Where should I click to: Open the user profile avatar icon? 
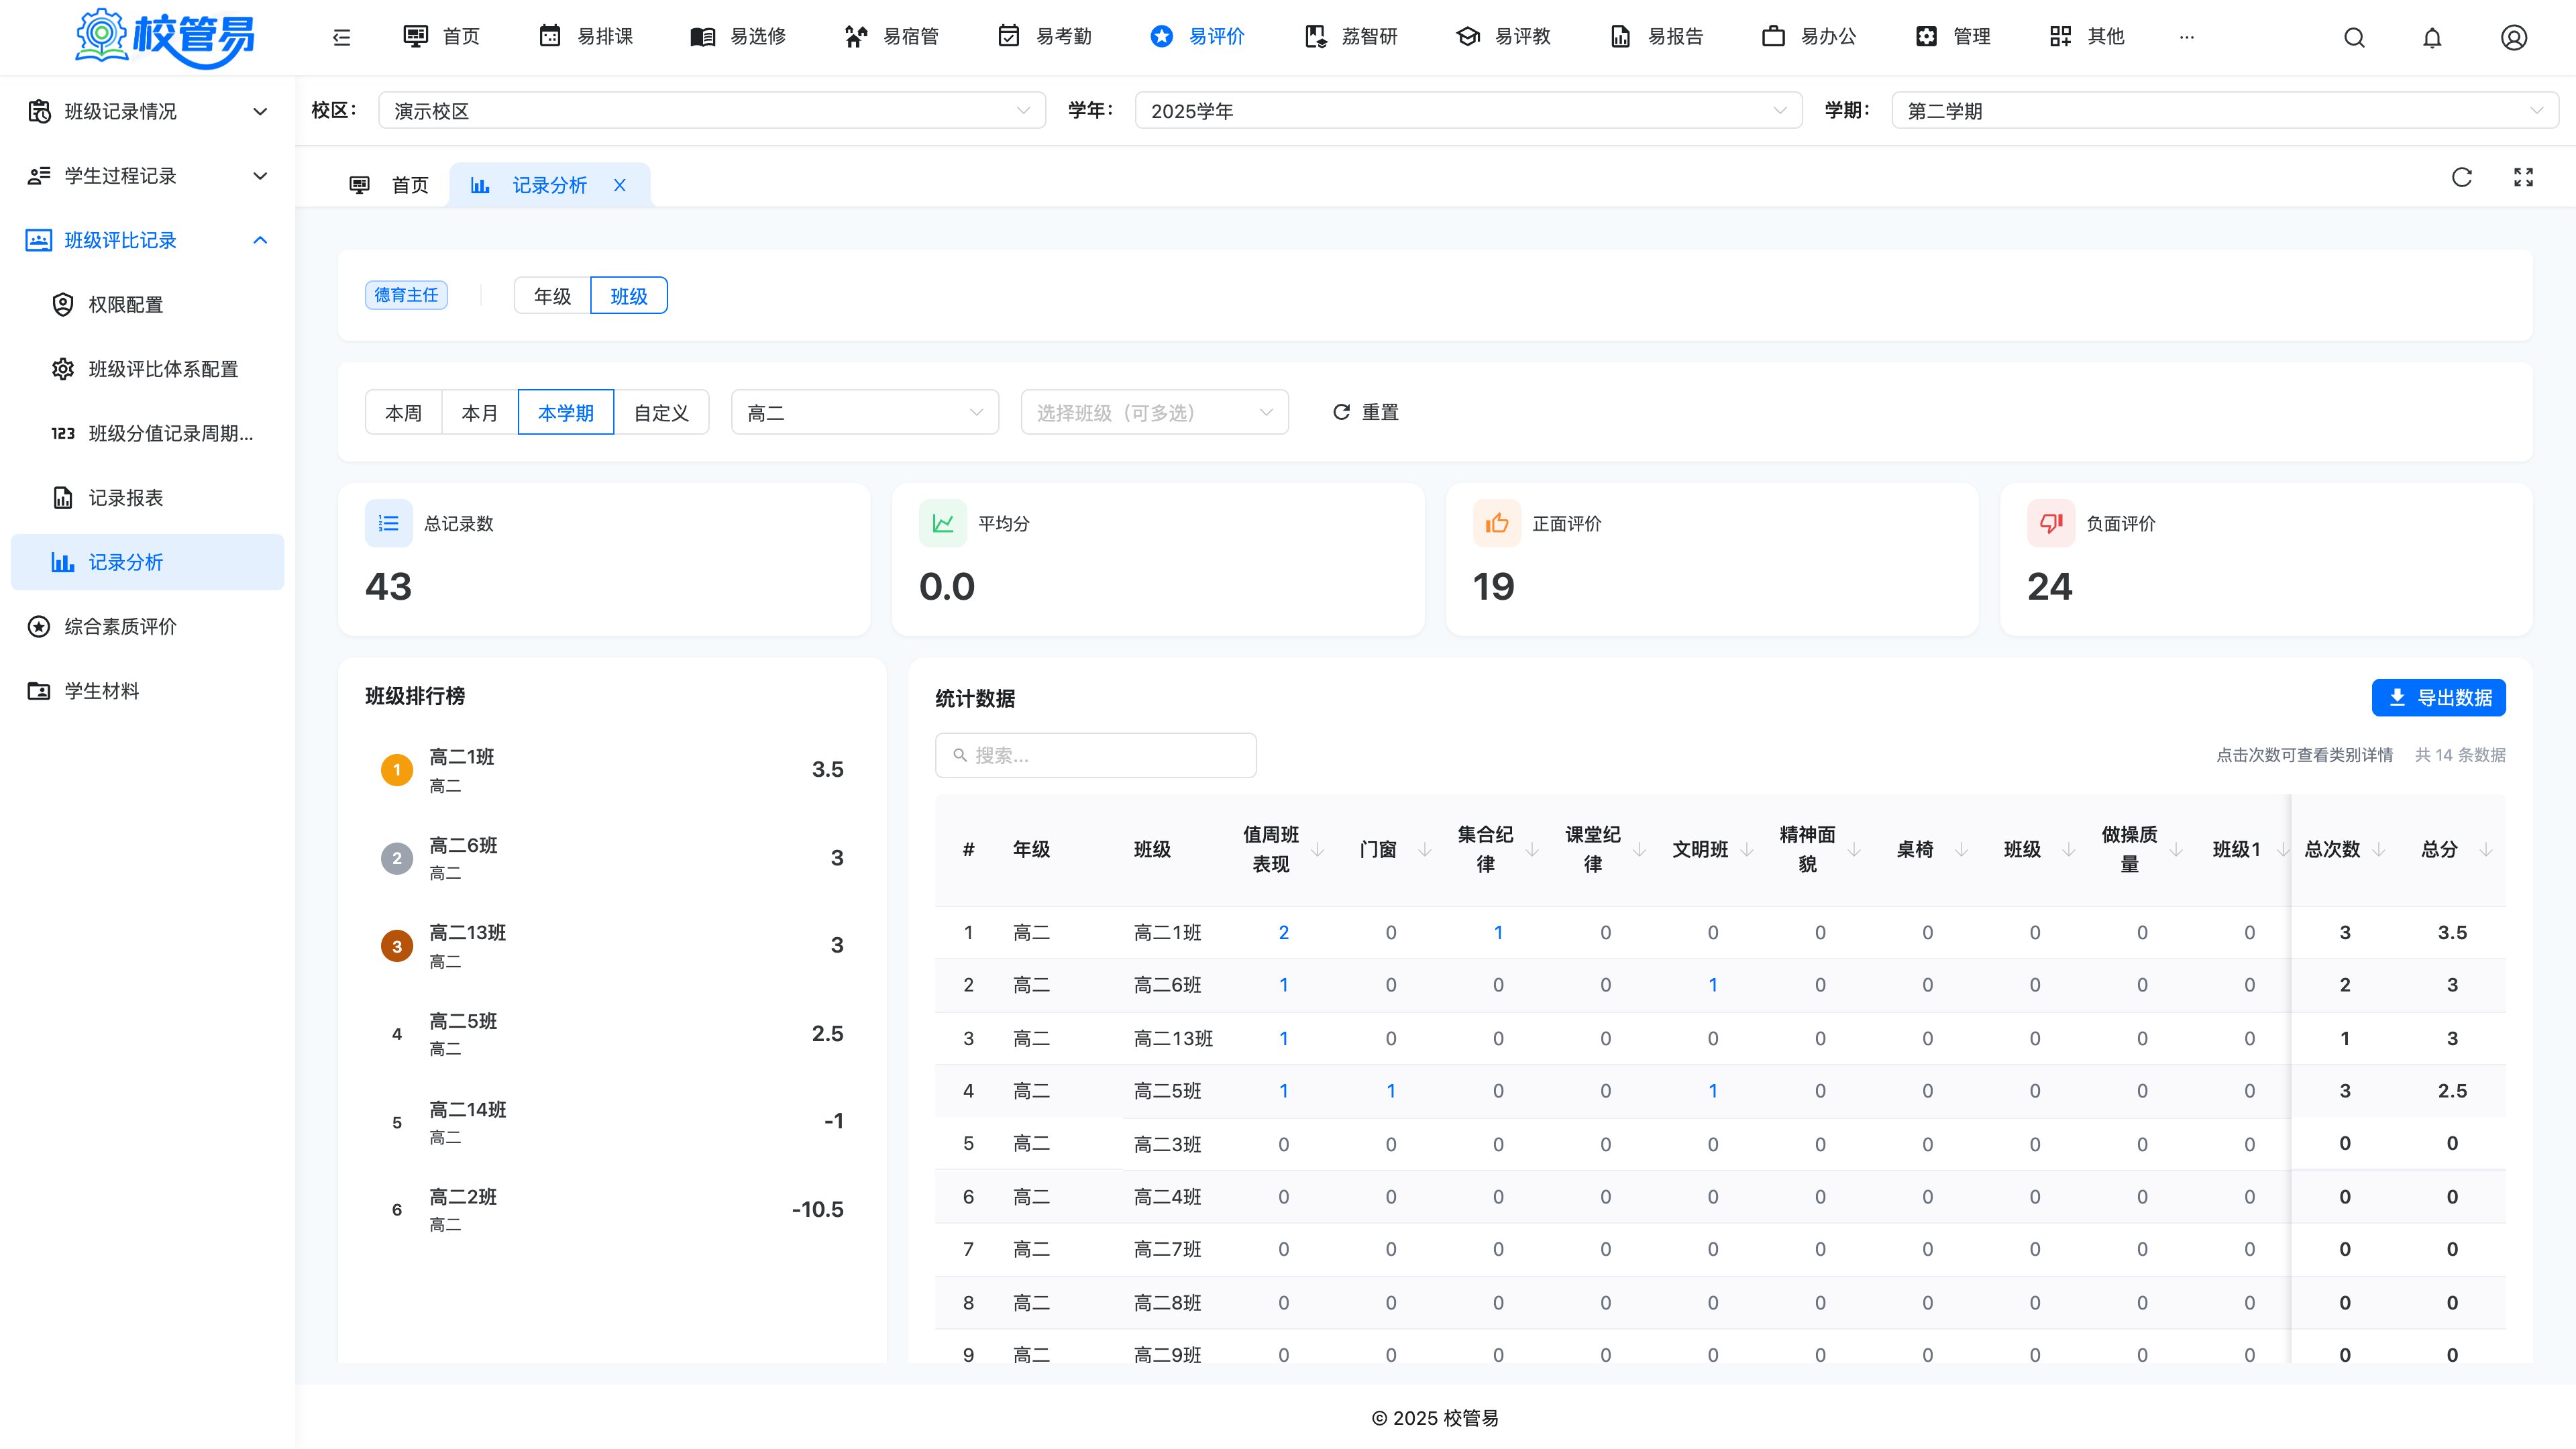pos(2514,37)
